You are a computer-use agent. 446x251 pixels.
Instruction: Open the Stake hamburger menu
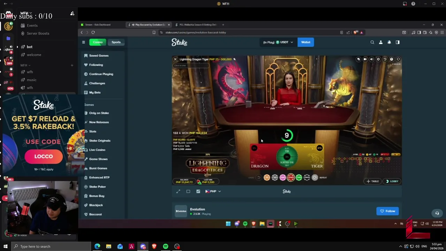click(83, 42)
